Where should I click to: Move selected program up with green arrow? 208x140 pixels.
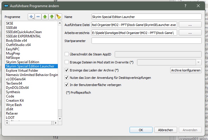tap(45, 17)
